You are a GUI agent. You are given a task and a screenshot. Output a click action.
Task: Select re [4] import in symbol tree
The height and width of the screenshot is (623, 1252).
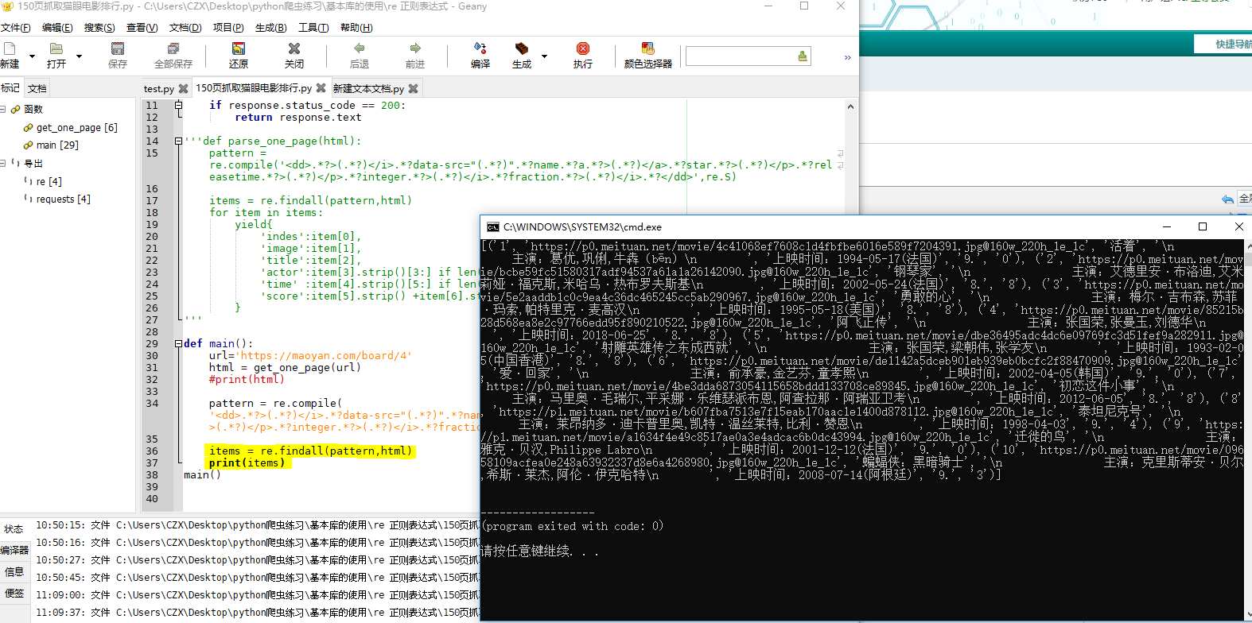(x=49, y=182)
